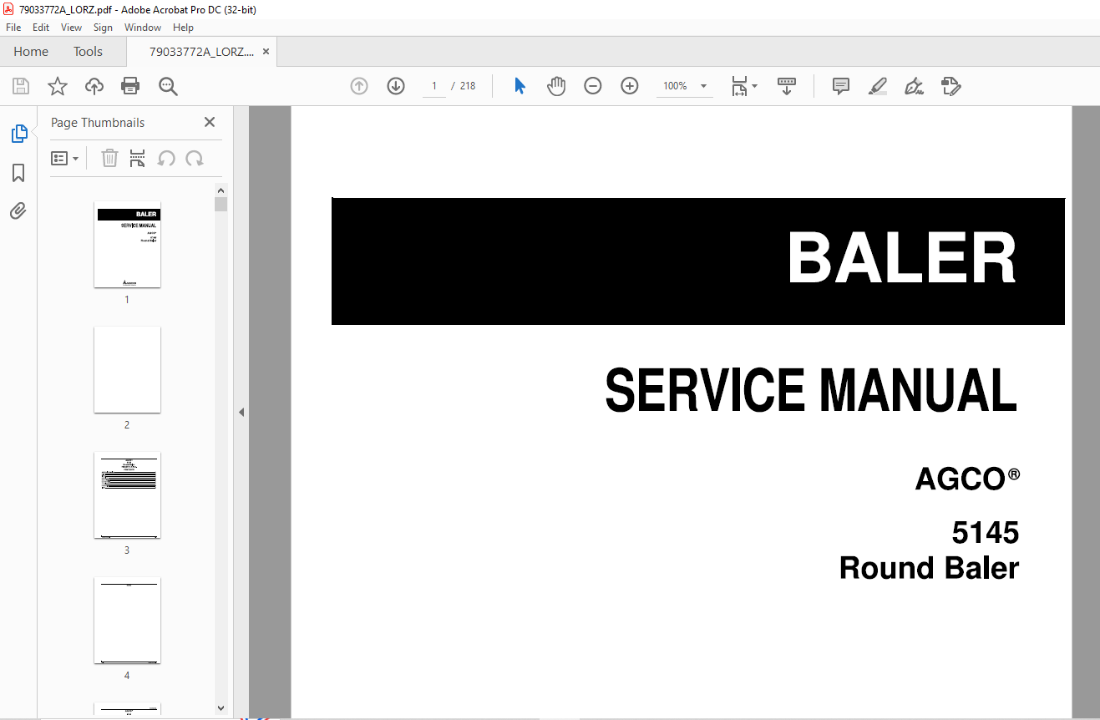
Task: Open the Edit menu
Action: click(41, 28)
